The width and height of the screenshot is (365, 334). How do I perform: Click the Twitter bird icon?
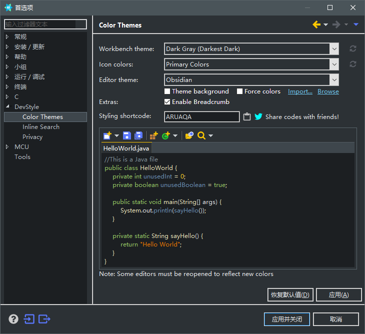(x=258, y=116)
